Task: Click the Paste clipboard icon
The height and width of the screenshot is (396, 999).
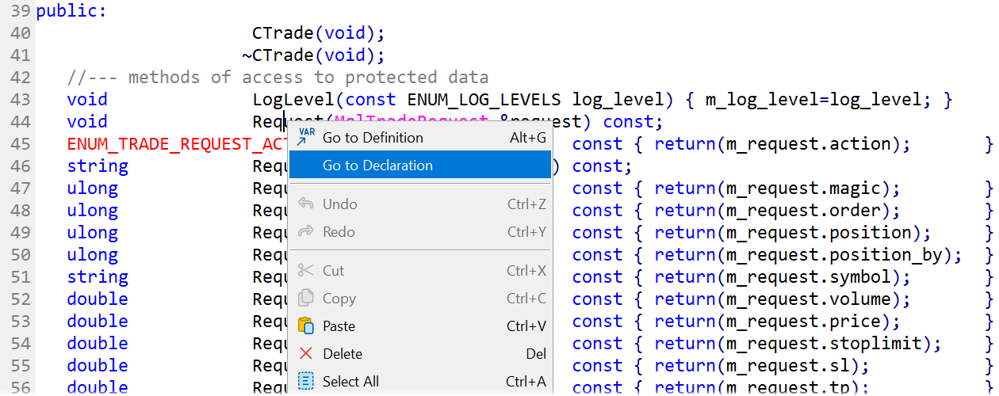Action: tap(305, 326)
